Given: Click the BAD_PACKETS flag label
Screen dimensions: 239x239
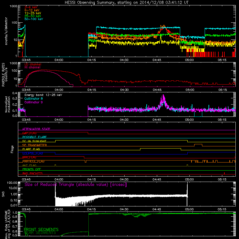Looking at the screenshot, I should click(x=33, y=173).
